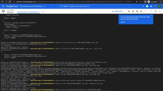Add a new terminal tab with plus
Viewport: 163px width, 91px height.
(x=43, y=12)
